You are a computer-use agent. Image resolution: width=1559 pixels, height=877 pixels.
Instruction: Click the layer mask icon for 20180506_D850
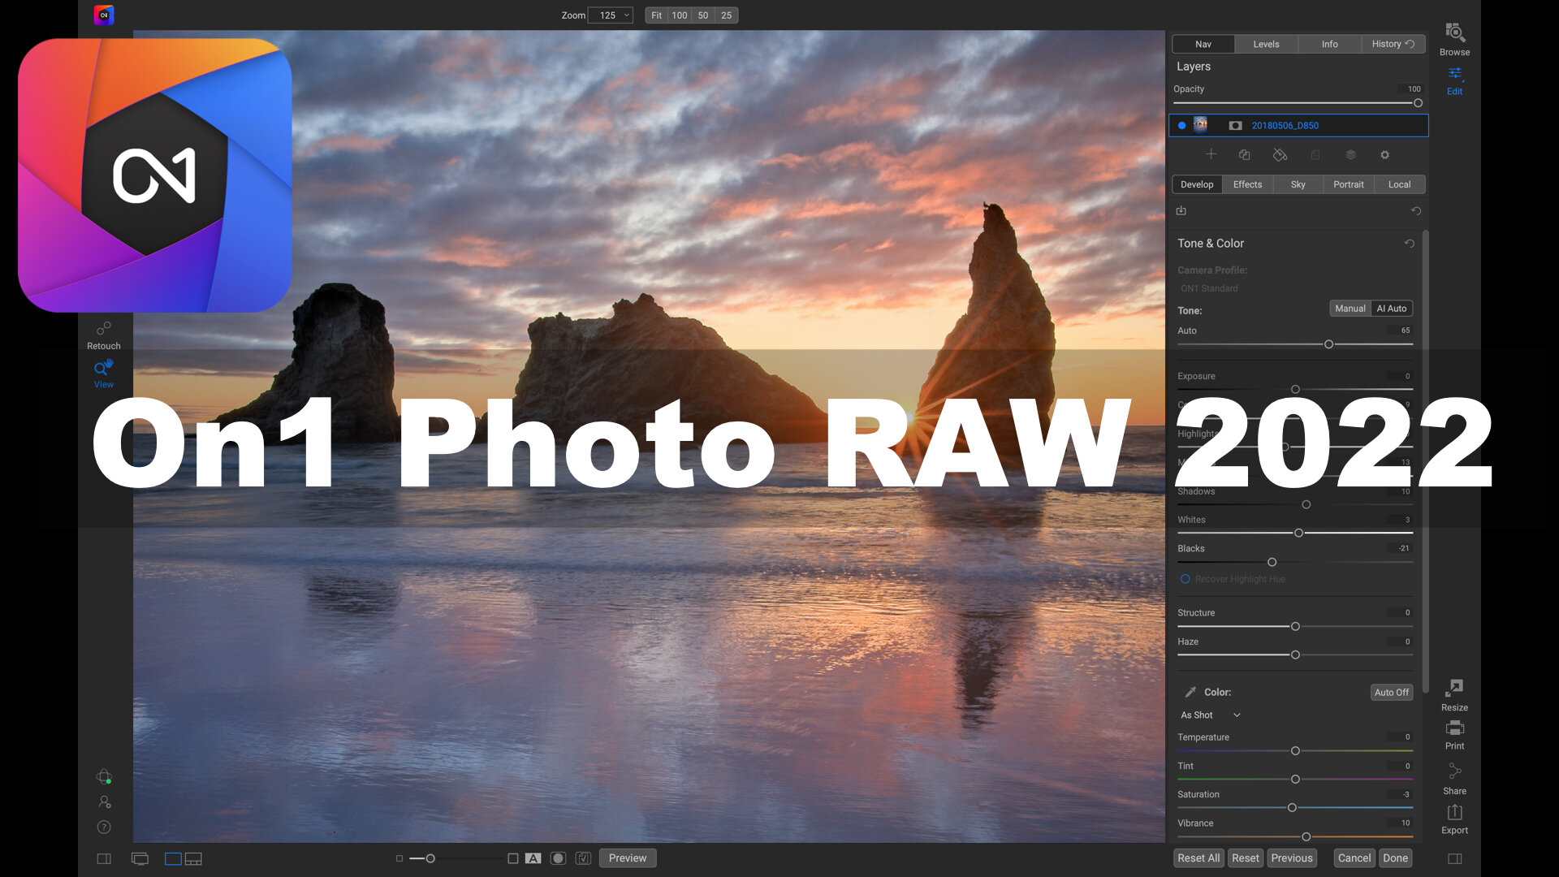[x=1235, y=126]
